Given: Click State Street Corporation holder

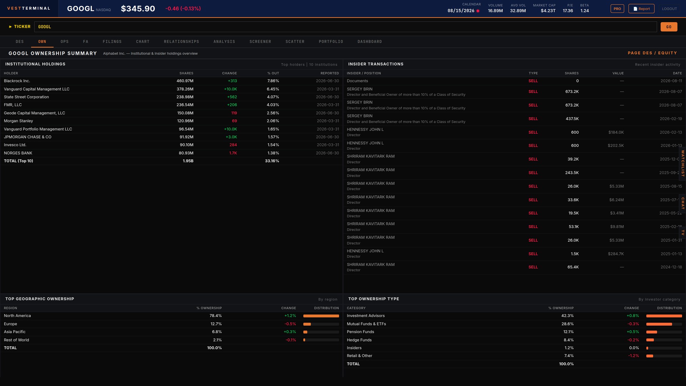Looking at the screenshot, I should click(x=171, y=97).
